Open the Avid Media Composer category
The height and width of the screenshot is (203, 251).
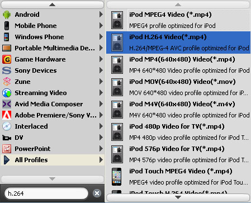(x=53, y=104)
